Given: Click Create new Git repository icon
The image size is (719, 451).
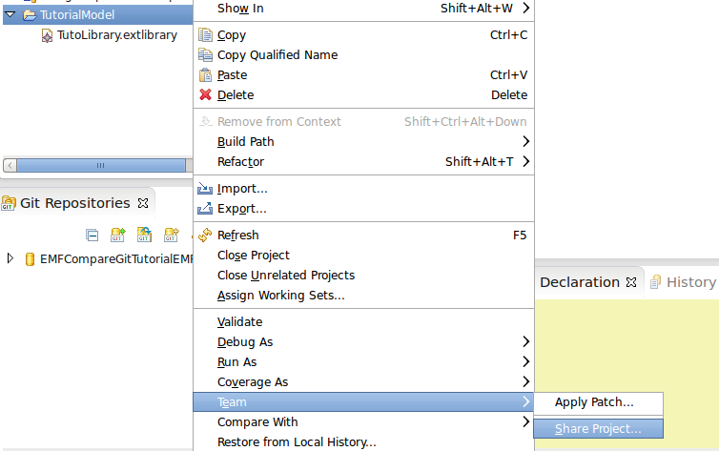Looking at the screenshot, I should pyautogui.click(x=172, y=234).
